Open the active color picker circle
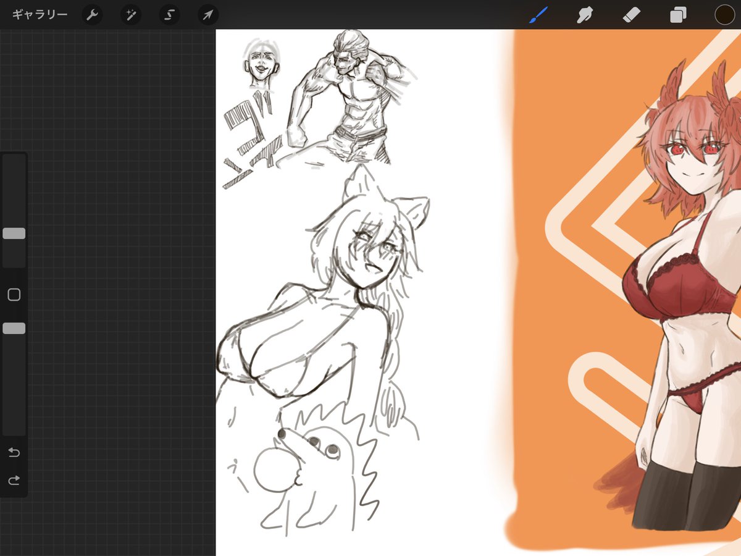 tap(724, 15)
